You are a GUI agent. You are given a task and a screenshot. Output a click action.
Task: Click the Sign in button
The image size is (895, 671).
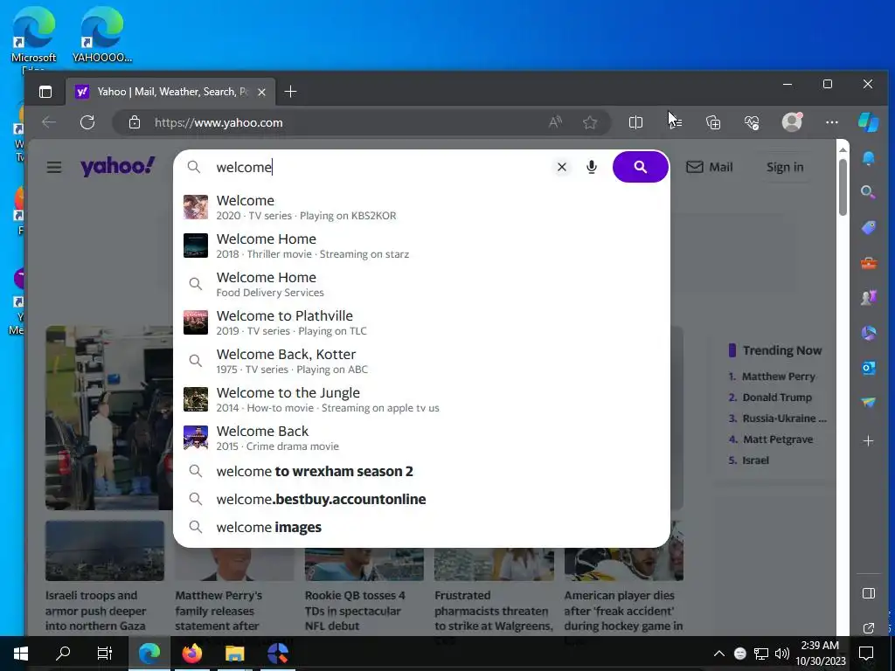785,167
